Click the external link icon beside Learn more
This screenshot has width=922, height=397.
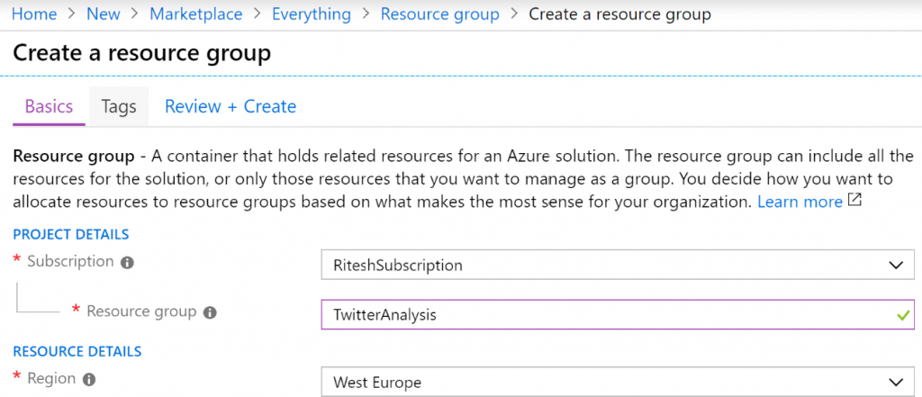(854, 201)
